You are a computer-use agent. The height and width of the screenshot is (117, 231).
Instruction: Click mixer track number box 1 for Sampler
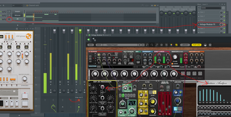point(9,11)
